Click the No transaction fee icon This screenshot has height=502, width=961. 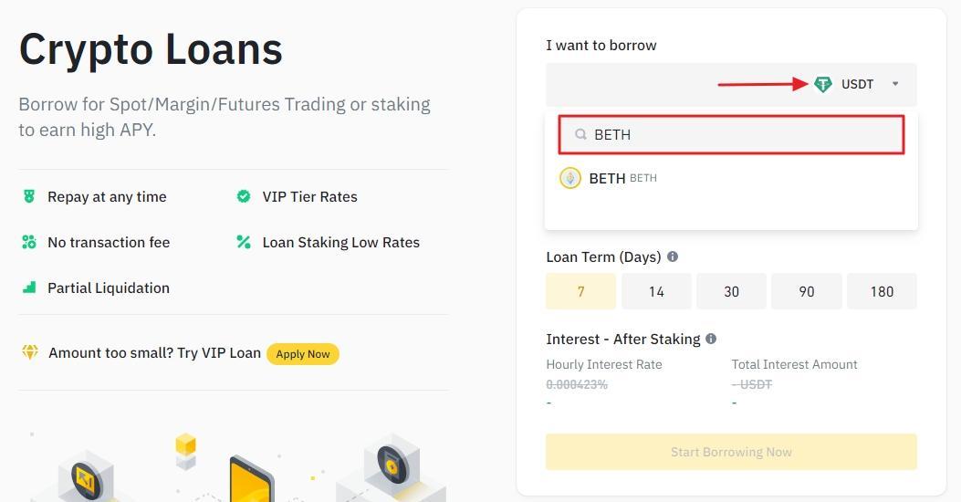tap(29, 242)
